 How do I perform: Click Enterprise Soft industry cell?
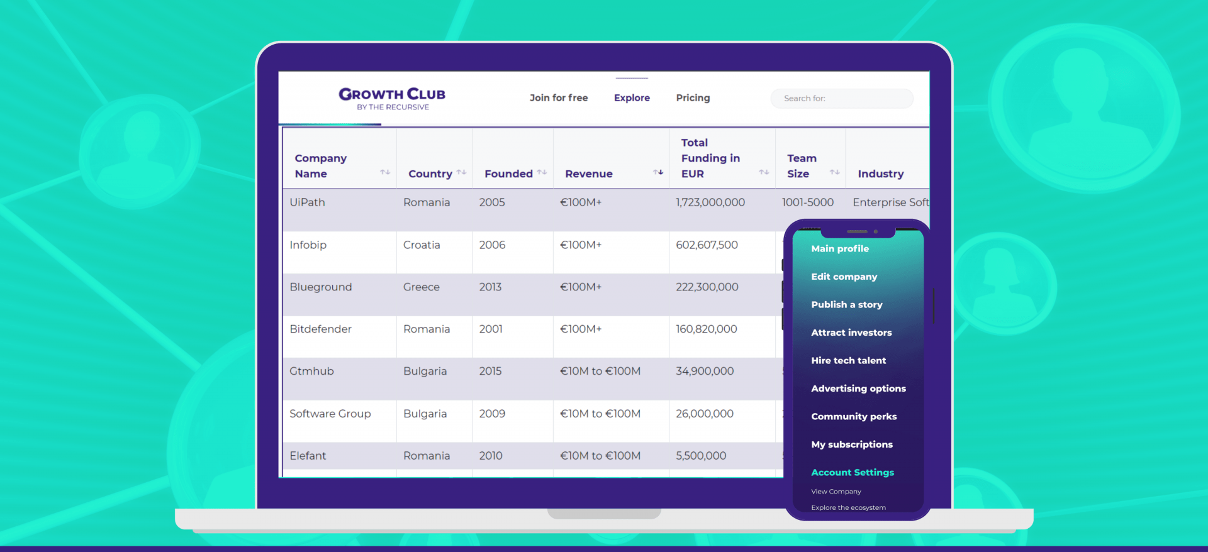tap(891, 202)
